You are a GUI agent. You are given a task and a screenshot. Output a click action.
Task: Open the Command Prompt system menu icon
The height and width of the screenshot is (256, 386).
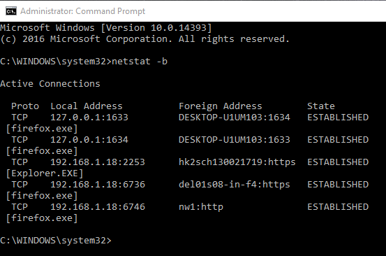coord(11,11)
